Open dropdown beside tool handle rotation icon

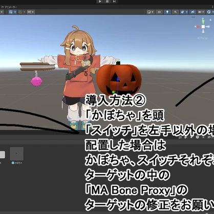coord(15,12)
